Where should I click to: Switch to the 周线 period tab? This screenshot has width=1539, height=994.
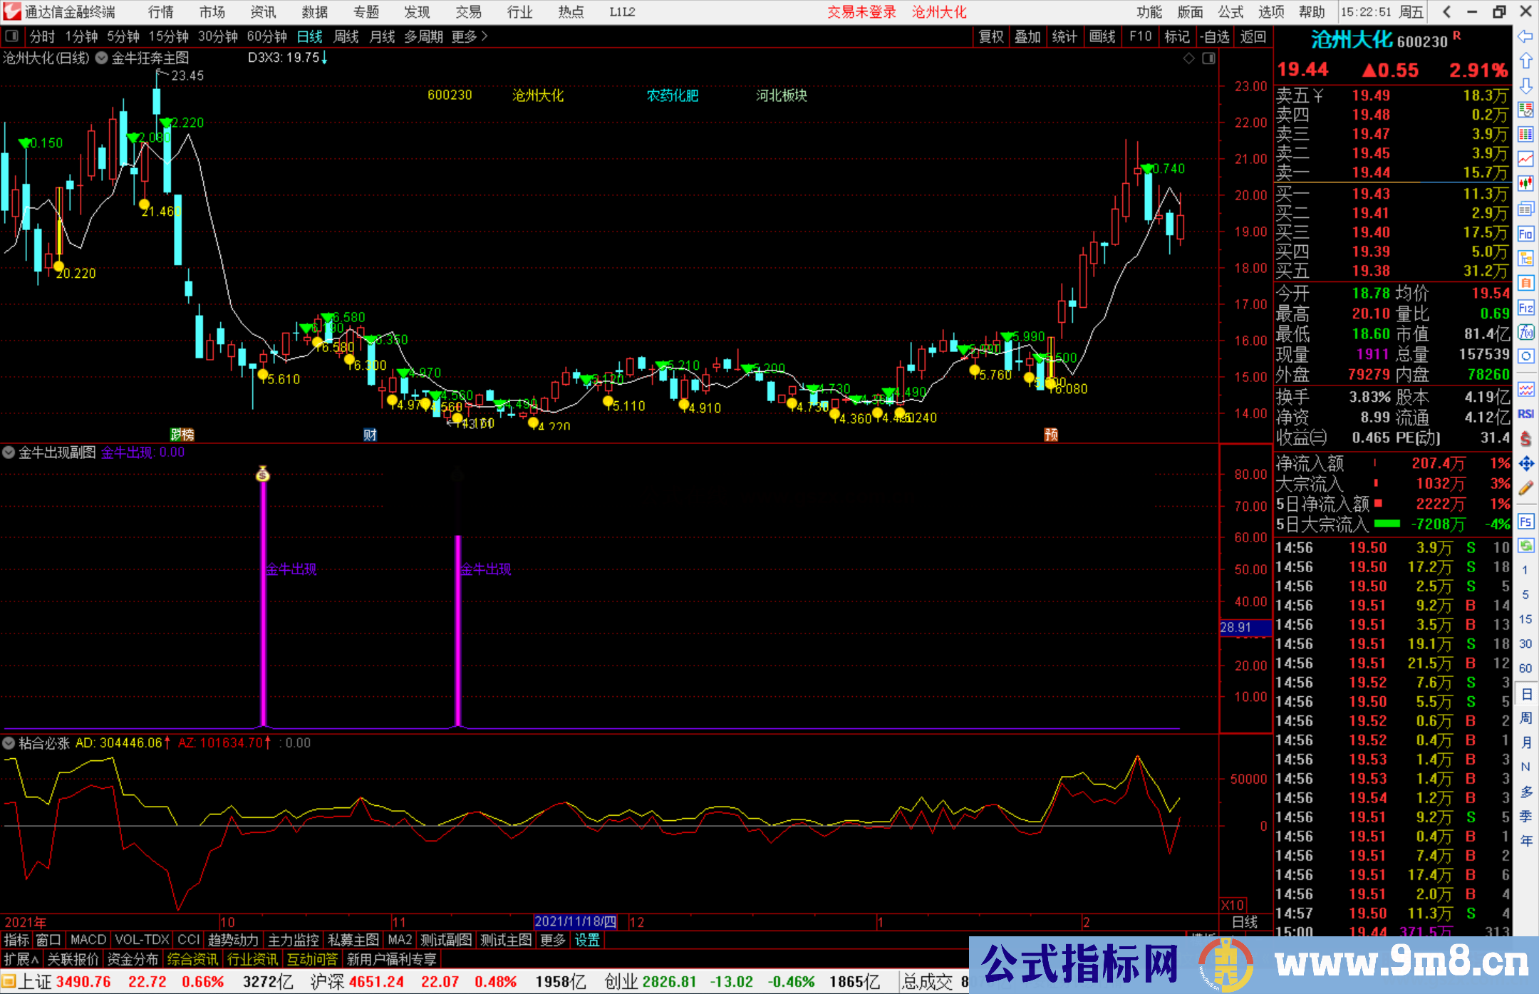(346, 36)
